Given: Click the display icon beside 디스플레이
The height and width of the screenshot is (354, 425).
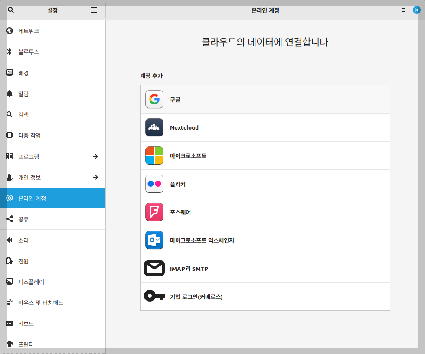Looking at the screenshot, I should pos(10,282).
